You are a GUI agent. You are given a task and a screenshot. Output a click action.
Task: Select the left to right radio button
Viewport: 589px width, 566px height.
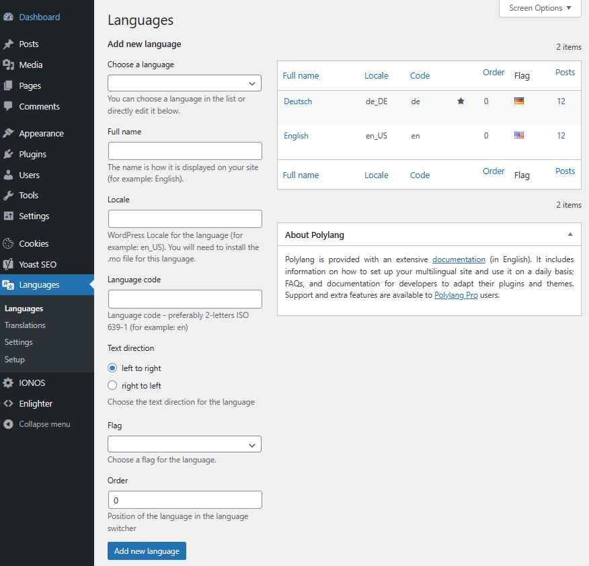(113, 368)
